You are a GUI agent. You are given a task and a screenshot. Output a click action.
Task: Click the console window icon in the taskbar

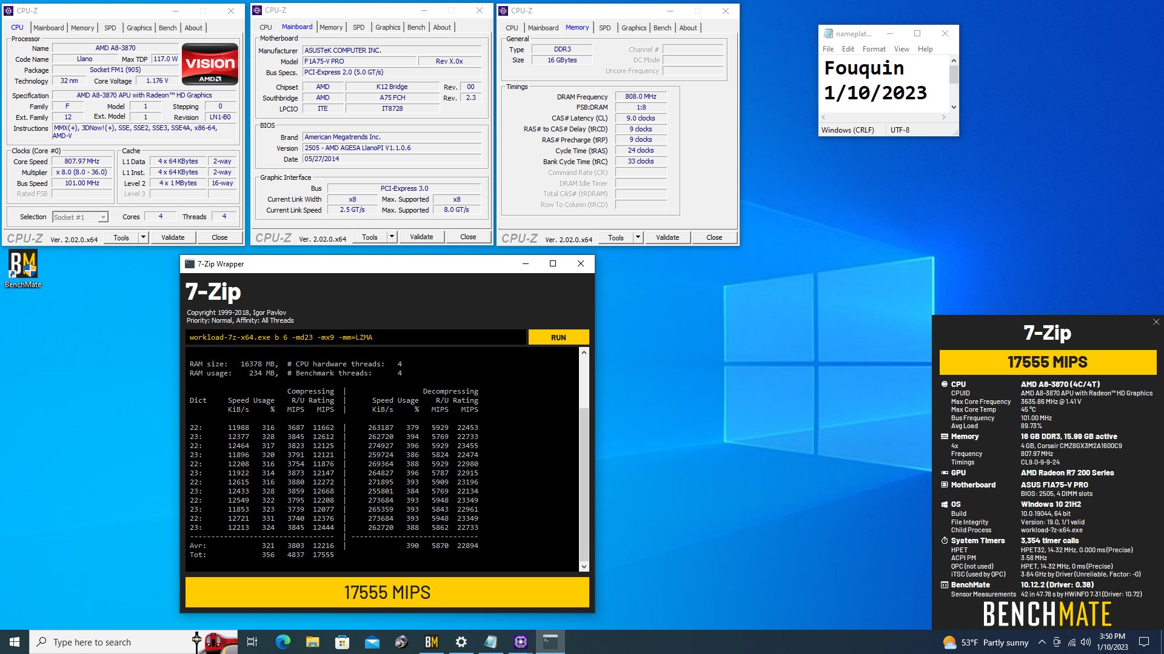point(550,642)
